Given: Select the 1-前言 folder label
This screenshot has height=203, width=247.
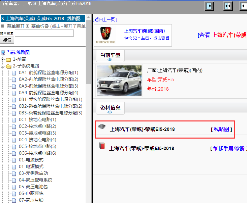Looking at the screenshot, I should [x=19, y=59].
